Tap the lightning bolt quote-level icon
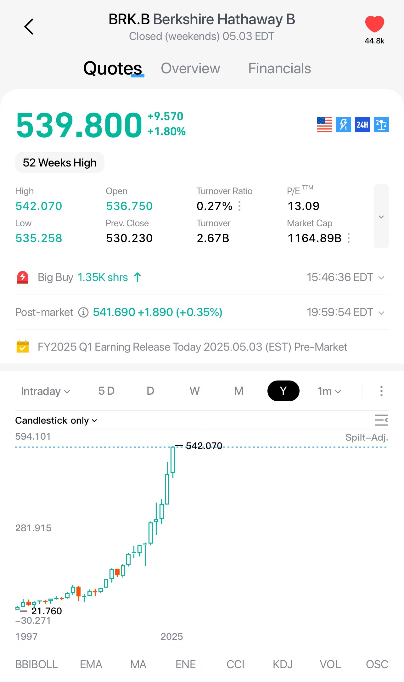The image size is (404, 682). click(x=343, y=125)
